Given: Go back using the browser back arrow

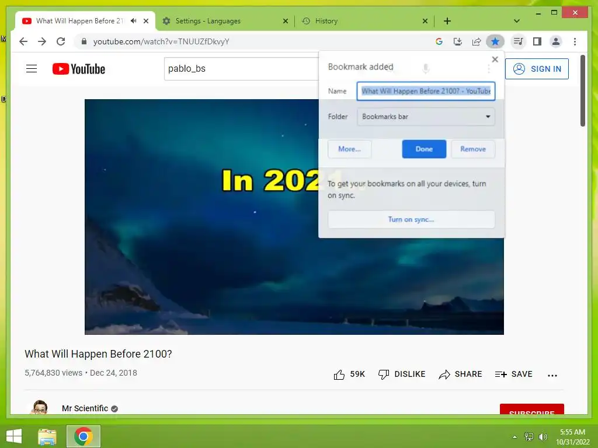Looking at the screenshot, I should [23, 41].
